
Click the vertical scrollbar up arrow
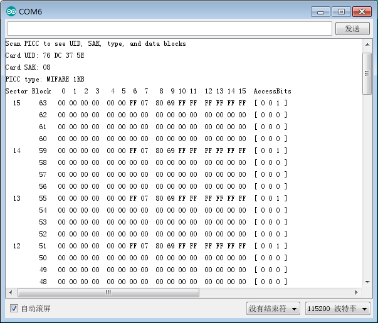coord(367,45)
